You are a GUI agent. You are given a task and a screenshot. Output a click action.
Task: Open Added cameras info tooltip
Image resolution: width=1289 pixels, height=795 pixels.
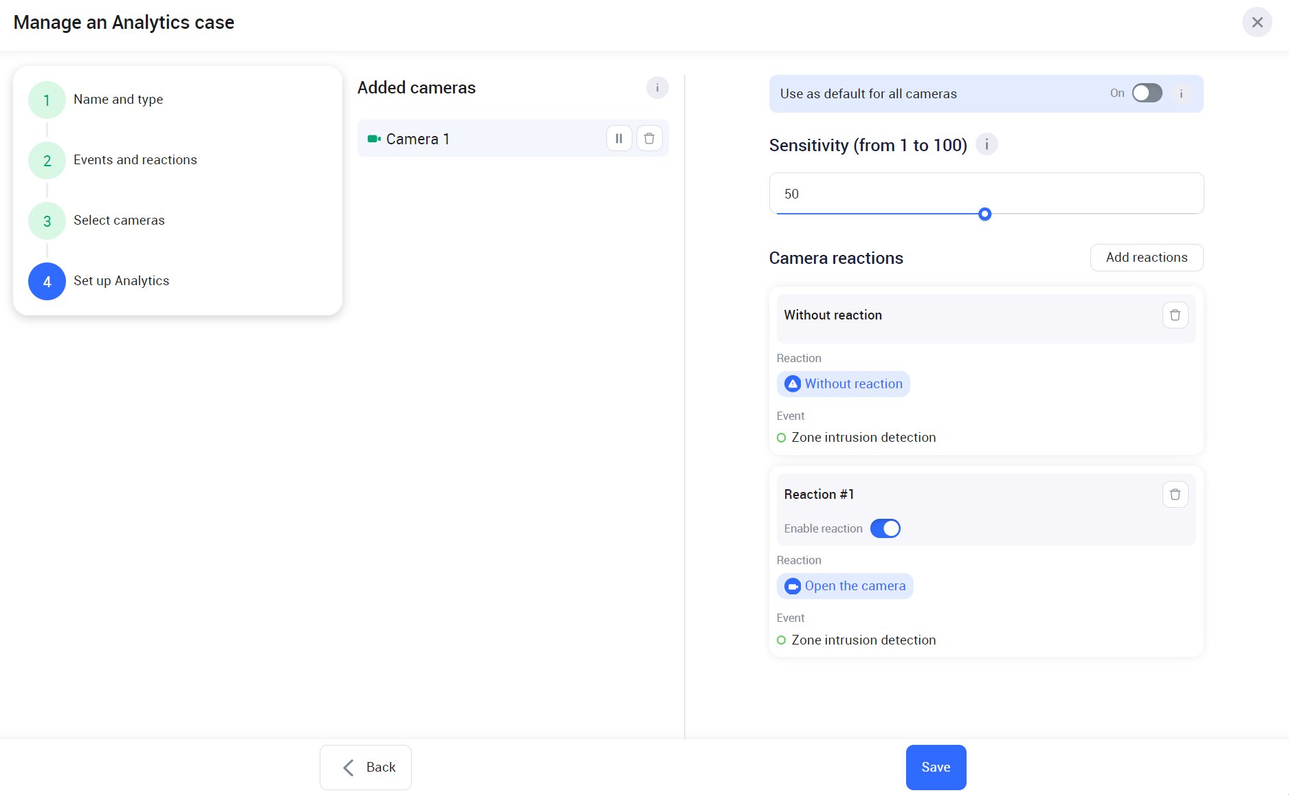(657, 88)
